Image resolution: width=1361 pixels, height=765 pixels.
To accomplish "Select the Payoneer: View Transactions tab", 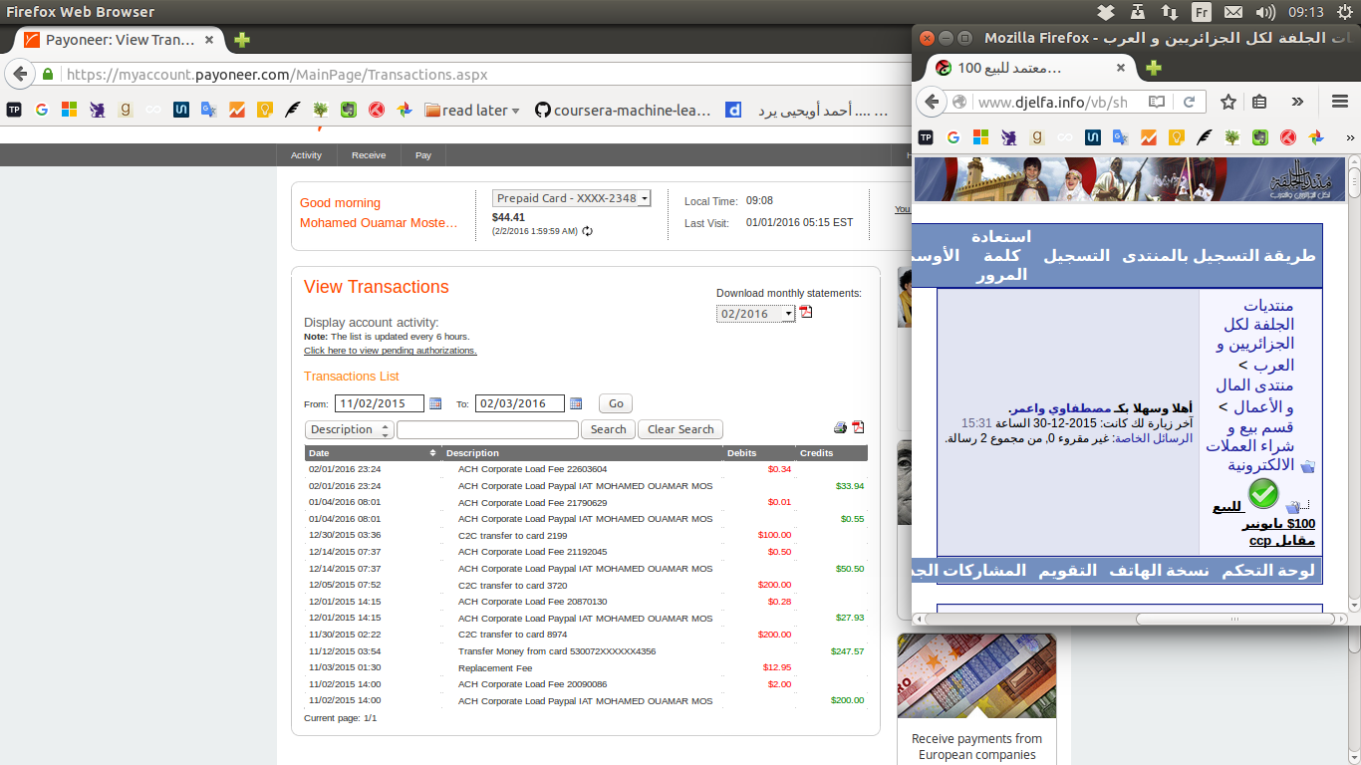I will pyautogui.click(x=121, y=41).
